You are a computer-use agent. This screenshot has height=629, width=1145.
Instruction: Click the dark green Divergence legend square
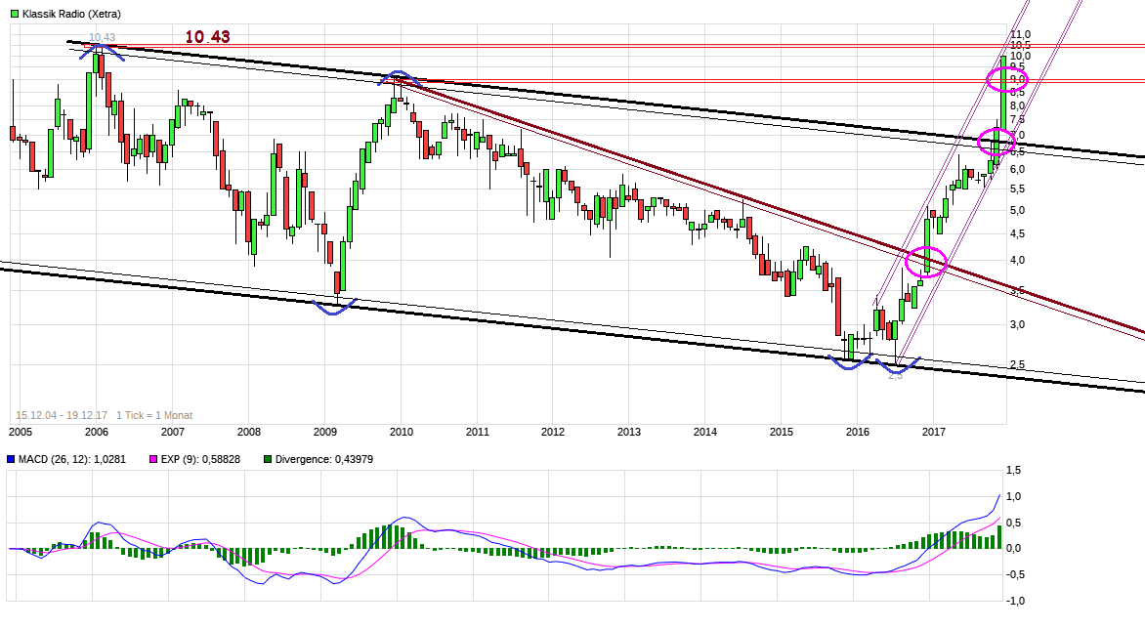pyautogui.click(x=268, y=459)
